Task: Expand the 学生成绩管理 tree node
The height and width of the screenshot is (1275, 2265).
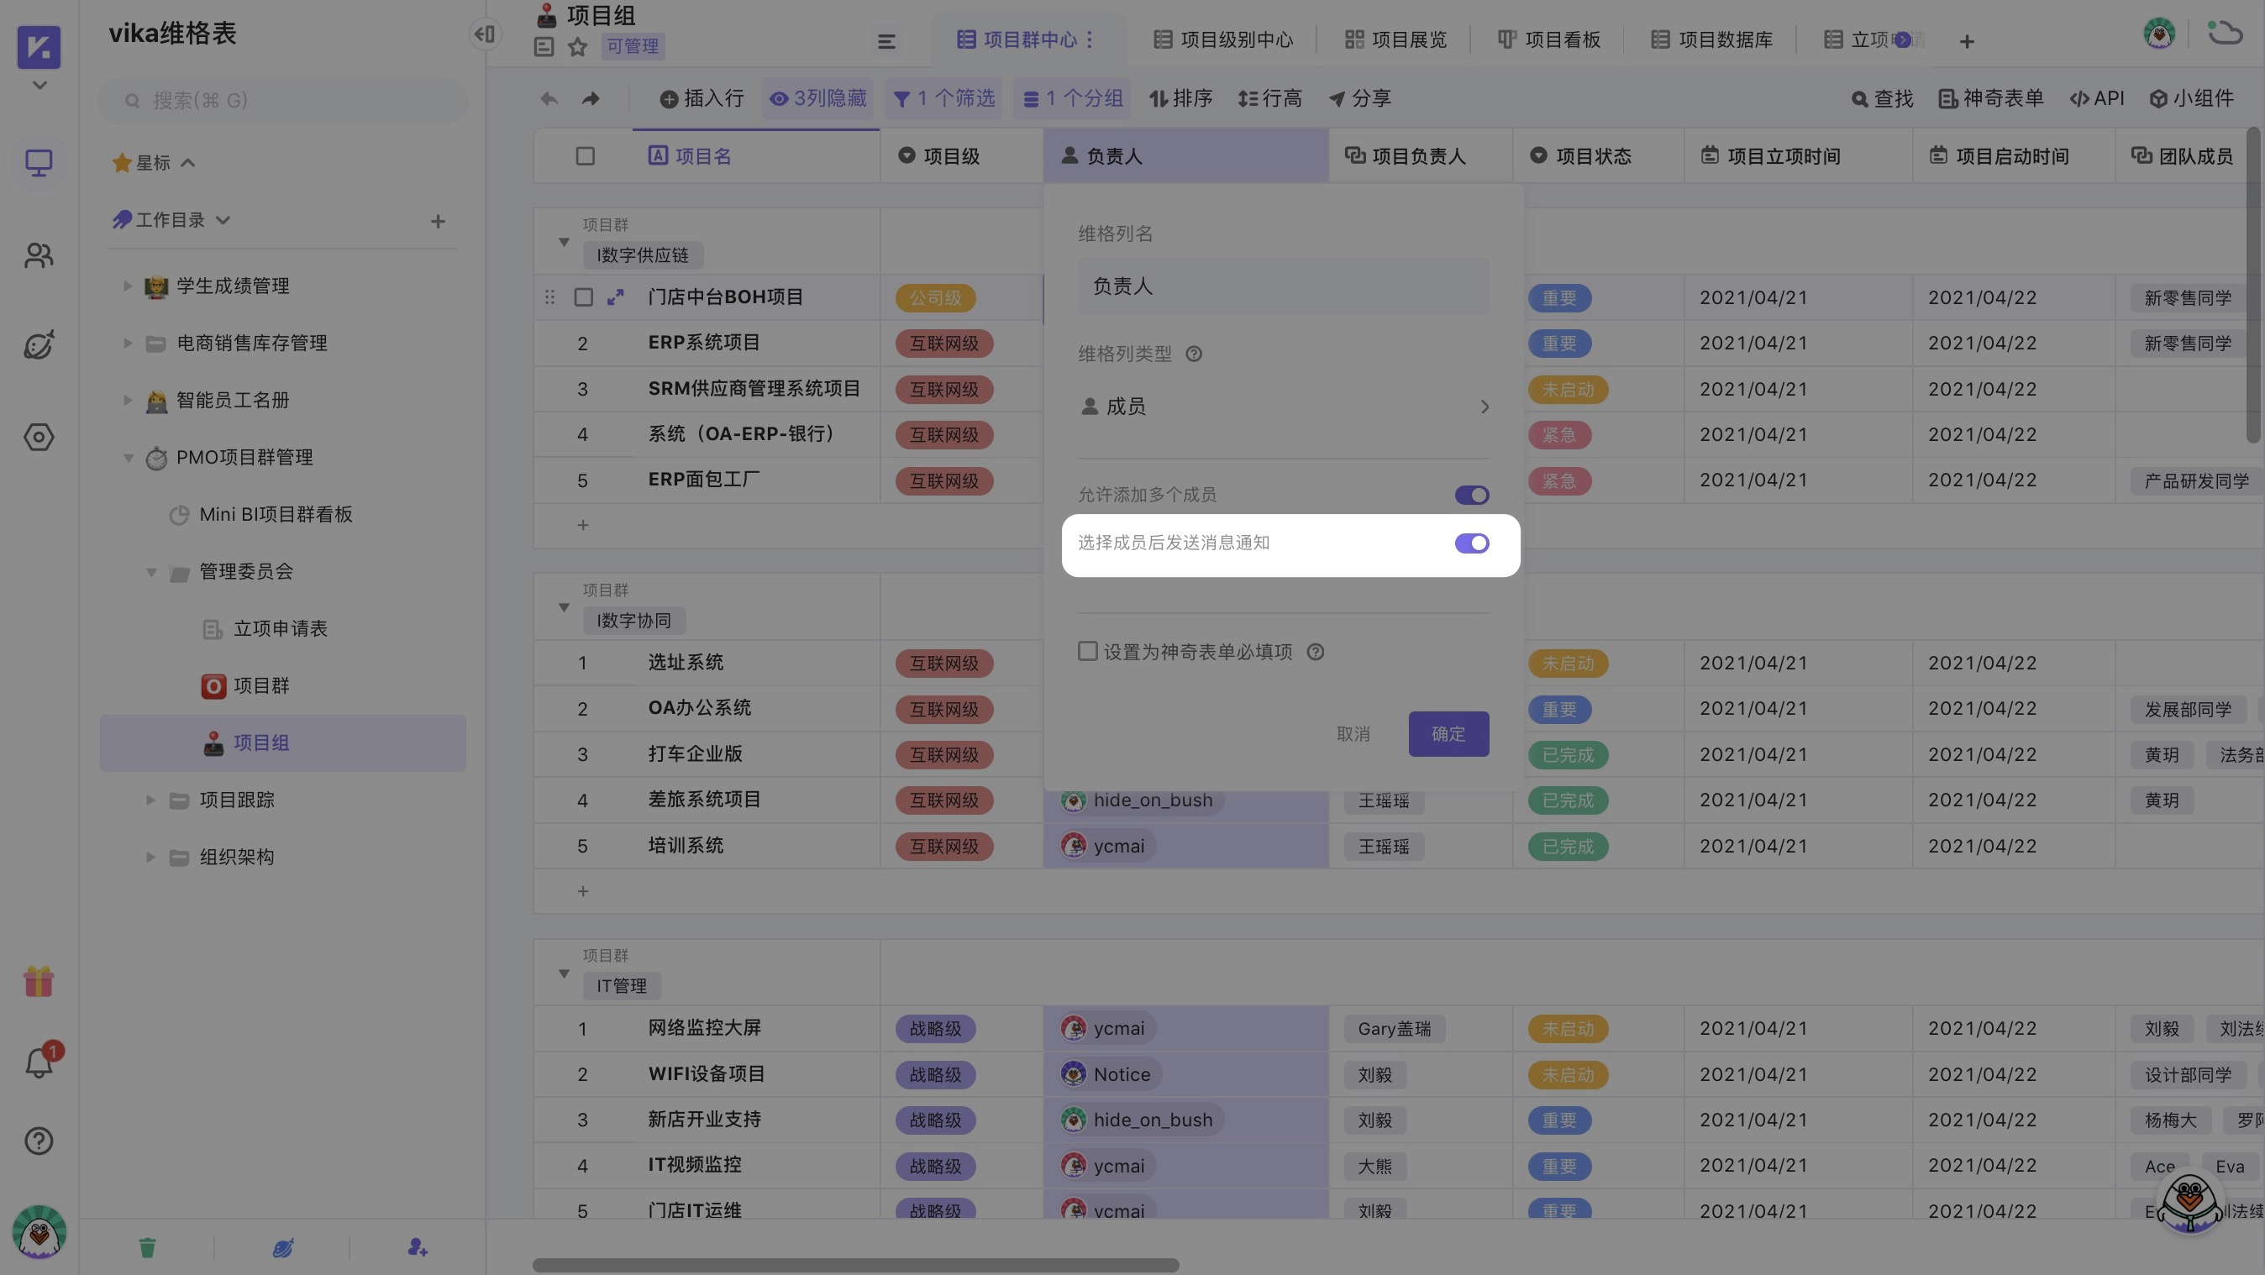Action: click(126, 285)
